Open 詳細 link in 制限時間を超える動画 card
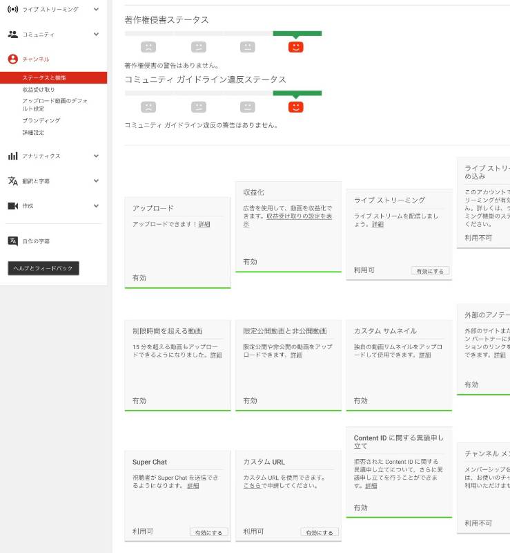The image size is (510, 553). pyautogui.click(x=216, y=355)
